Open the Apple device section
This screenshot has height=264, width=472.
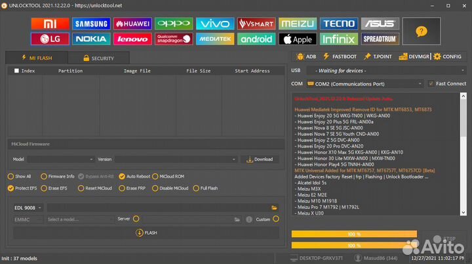(x=297, y=39)
